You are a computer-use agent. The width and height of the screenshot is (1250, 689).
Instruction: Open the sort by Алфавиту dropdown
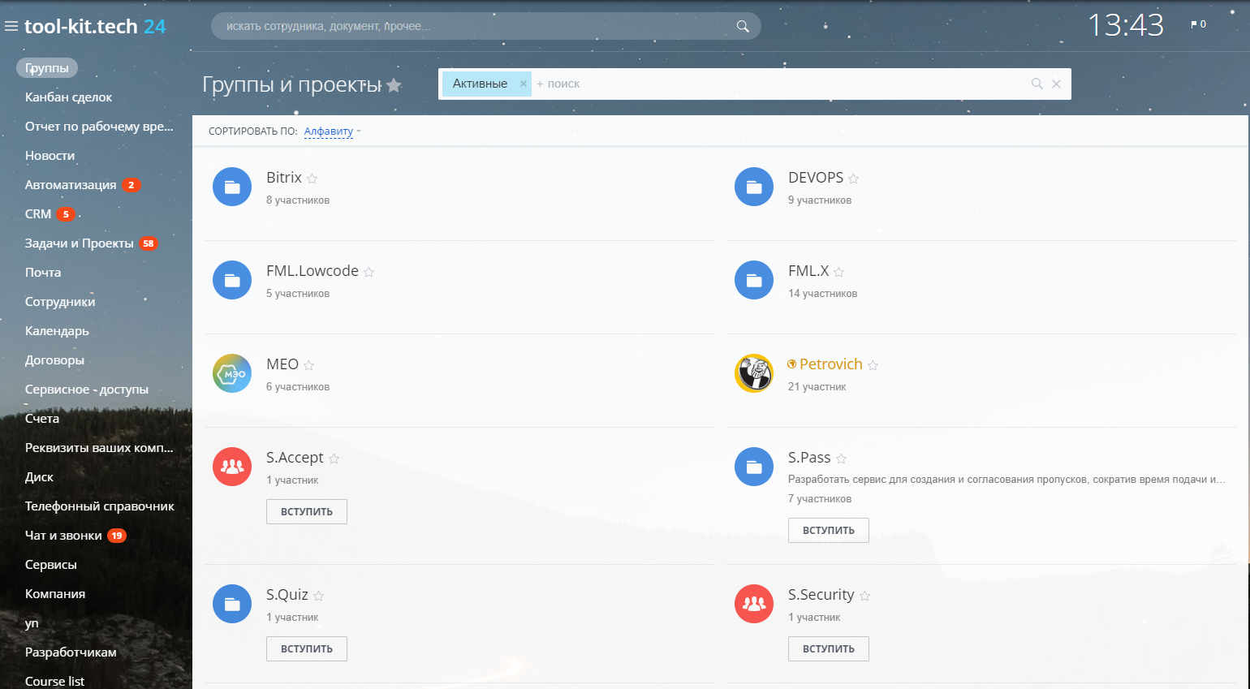tap(332, 131)
